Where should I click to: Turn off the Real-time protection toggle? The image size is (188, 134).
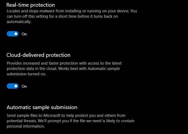click(13, 34)
